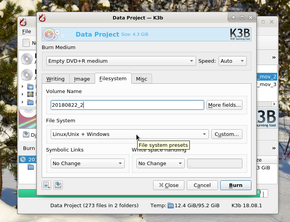Click the Temp folder icon in status bar
This screenshot has width=290, height=222.
point(170,206)
